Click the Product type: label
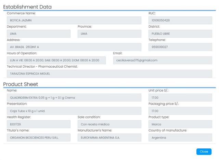 point(159,117)
